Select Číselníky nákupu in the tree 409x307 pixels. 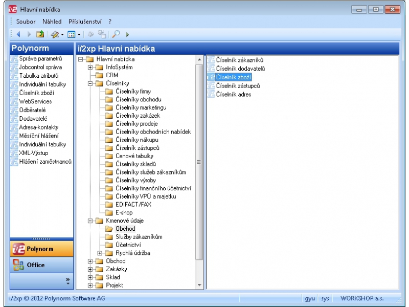[137, 140]
